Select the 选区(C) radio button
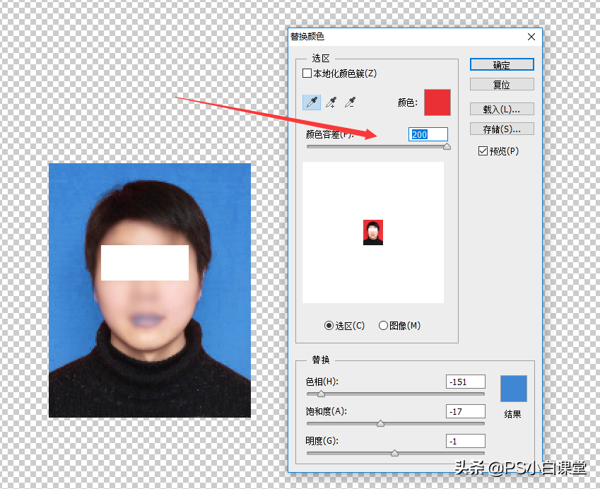Image resolution: width=600 pixels, height=489 pixels. click(x=329, y=326)
